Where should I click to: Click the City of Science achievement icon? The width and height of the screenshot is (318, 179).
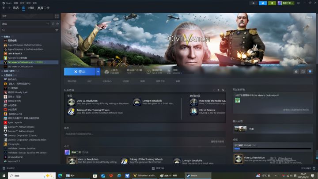[193, 111]
